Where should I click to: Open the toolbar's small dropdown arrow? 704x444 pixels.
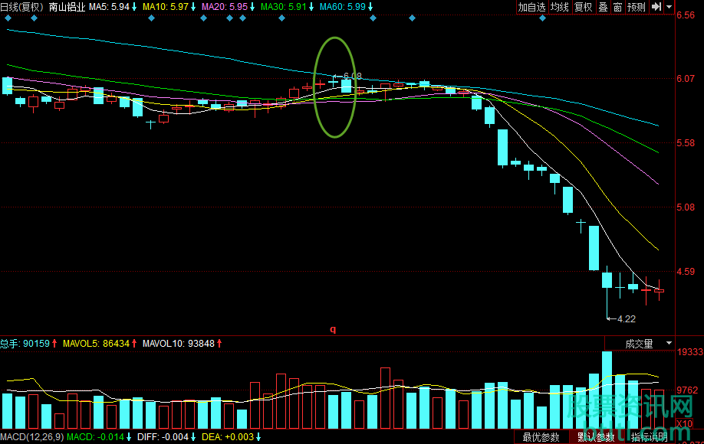(669, 7)
